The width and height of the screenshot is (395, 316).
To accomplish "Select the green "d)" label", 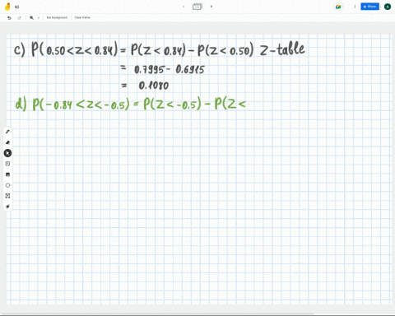I will pos(21,105).
